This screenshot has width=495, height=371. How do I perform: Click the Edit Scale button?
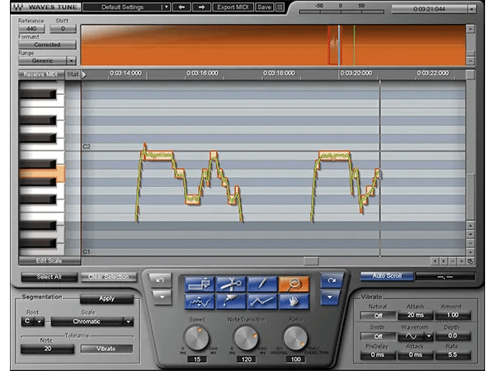(x=49, y=261)
